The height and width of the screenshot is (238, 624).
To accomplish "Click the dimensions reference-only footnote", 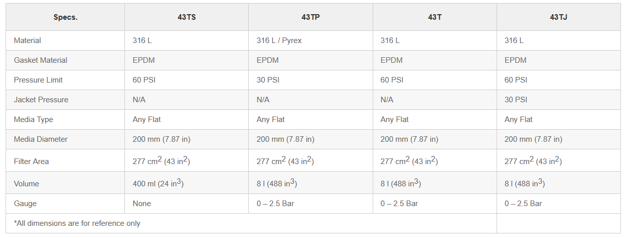I will tap(77, 223).
